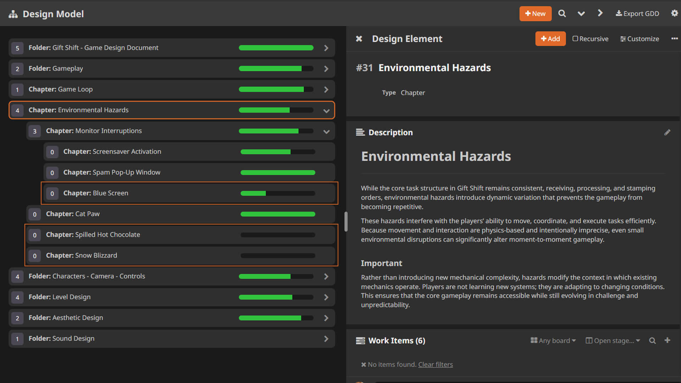Screen dimensions: 681x383
Task: Click the Blue Screen progress bar
Action: (278, 193)
